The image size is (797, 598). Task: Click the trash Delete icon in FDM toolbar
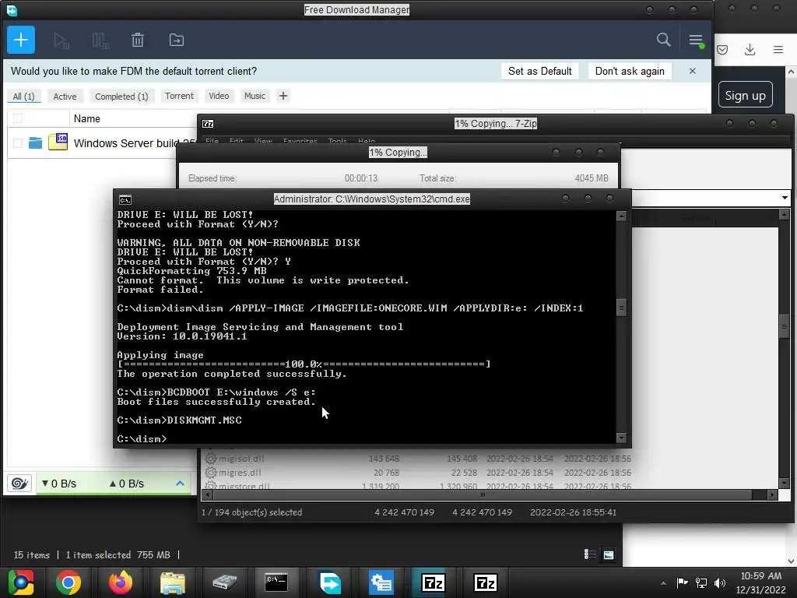(x=138, y=40)
